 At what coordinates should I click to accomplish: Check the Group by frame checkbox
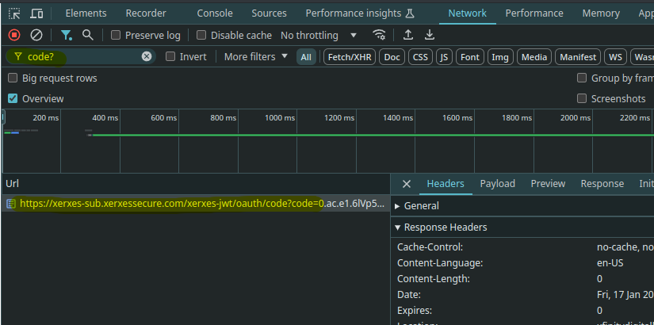(x=582, y=78)
